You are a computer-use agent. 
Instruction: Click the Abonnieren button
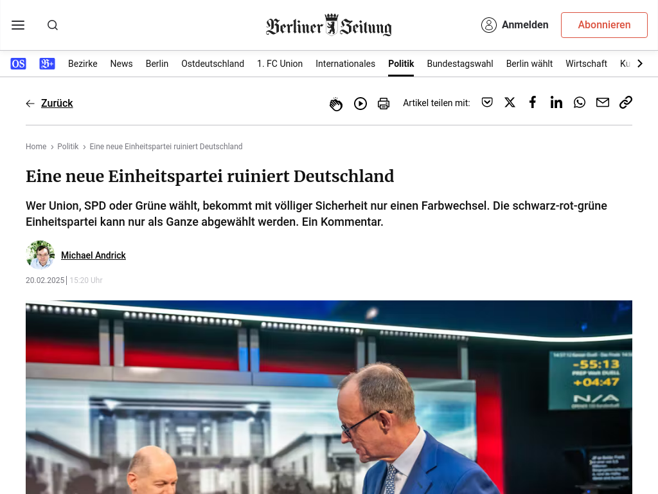coord(604,25)
